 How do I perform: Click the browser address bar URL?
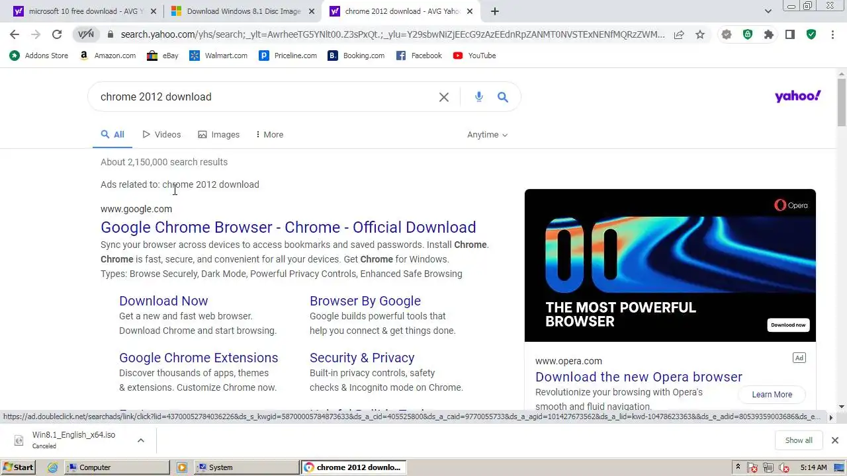[392, 34]
